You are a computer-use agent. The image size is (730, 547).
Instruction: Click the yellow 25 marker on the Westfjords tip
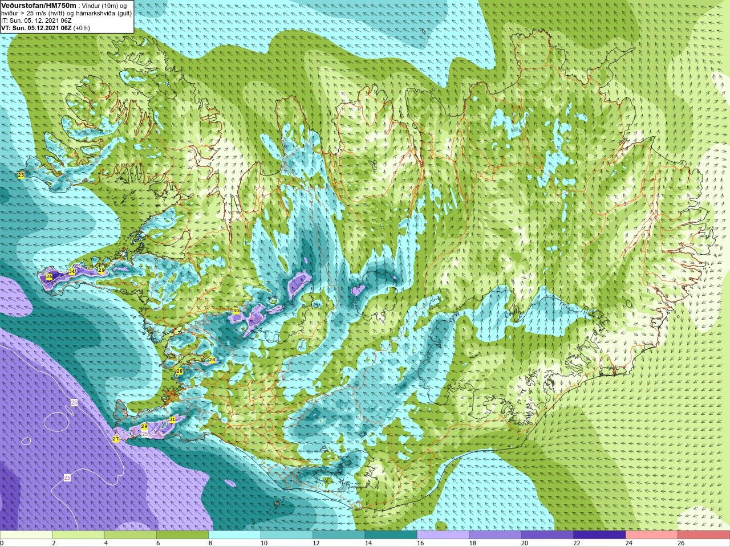click(x=21, y=175)
